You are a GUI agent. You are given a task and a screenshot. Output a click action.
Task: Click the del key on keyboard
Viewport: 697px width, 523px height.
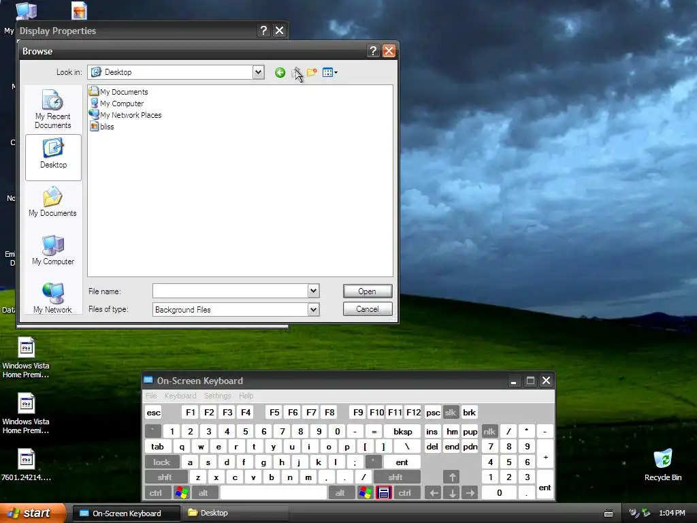pos(432,447)
